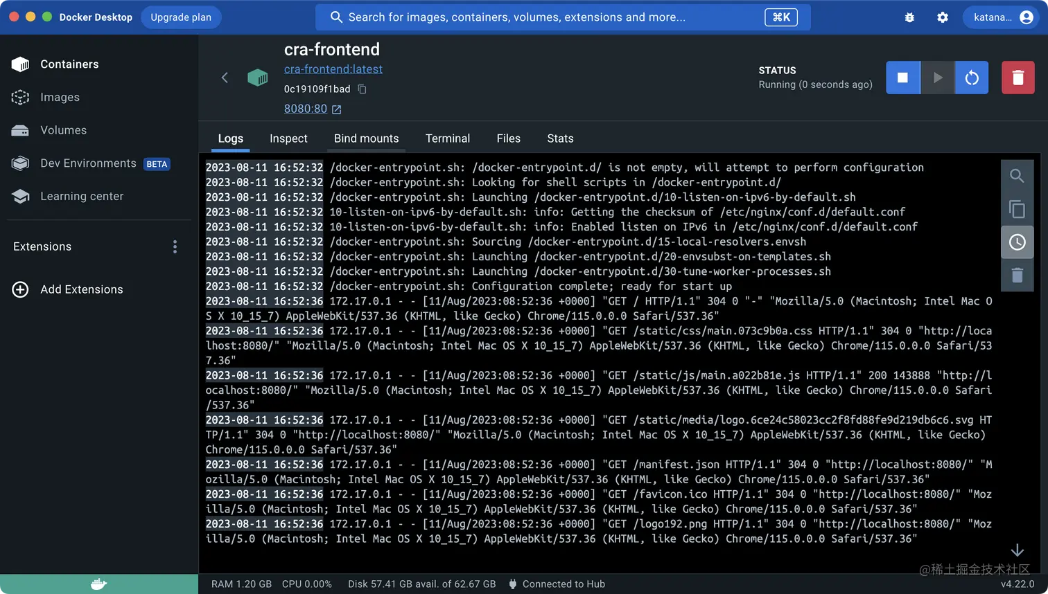Open the Volumes section

pos(64,130)
